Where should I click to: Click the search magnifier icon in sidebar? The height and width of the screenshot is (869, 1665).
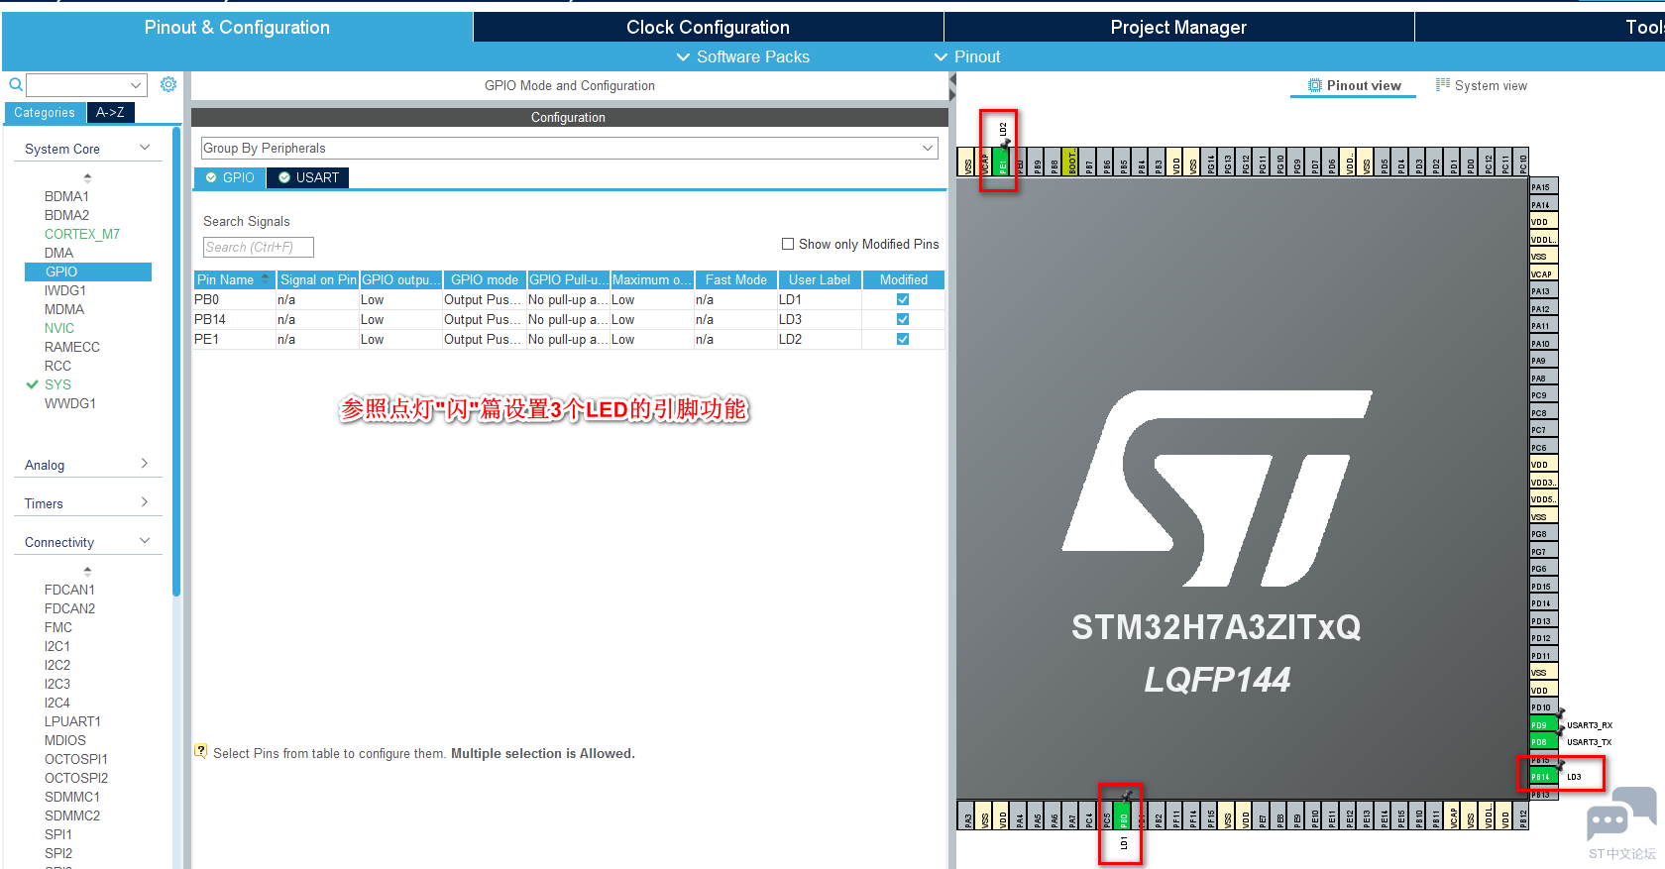coord(16,85)
